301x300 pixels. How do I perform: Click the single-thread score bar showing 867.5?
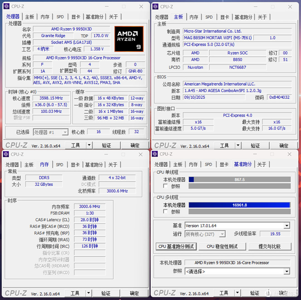tap(240, 179)
